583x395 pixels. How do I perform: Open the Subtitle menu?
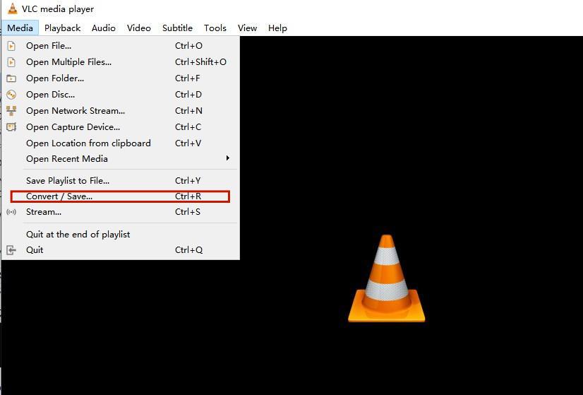pyautogui.click(x=177, y=28)
